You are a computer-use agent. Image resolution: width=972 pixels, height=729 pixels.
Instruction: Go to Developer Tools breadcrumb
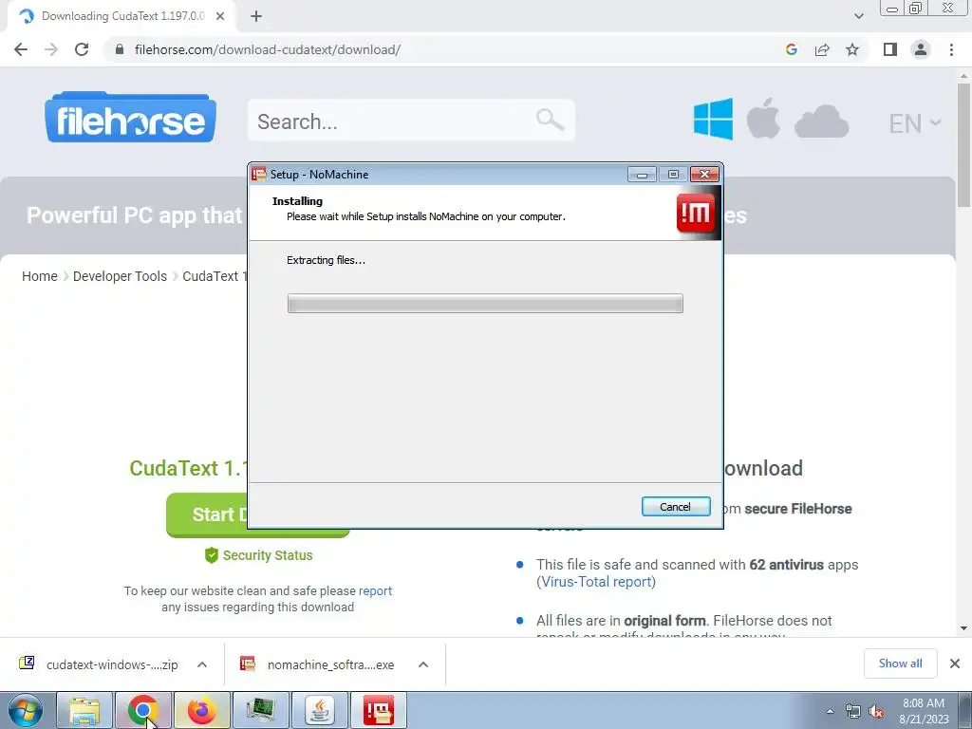pos(120,276)
